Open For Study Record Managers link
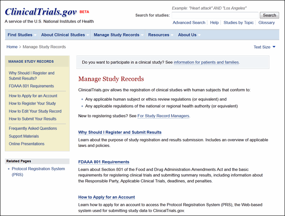The image size is (285, 216). point(163,116)
